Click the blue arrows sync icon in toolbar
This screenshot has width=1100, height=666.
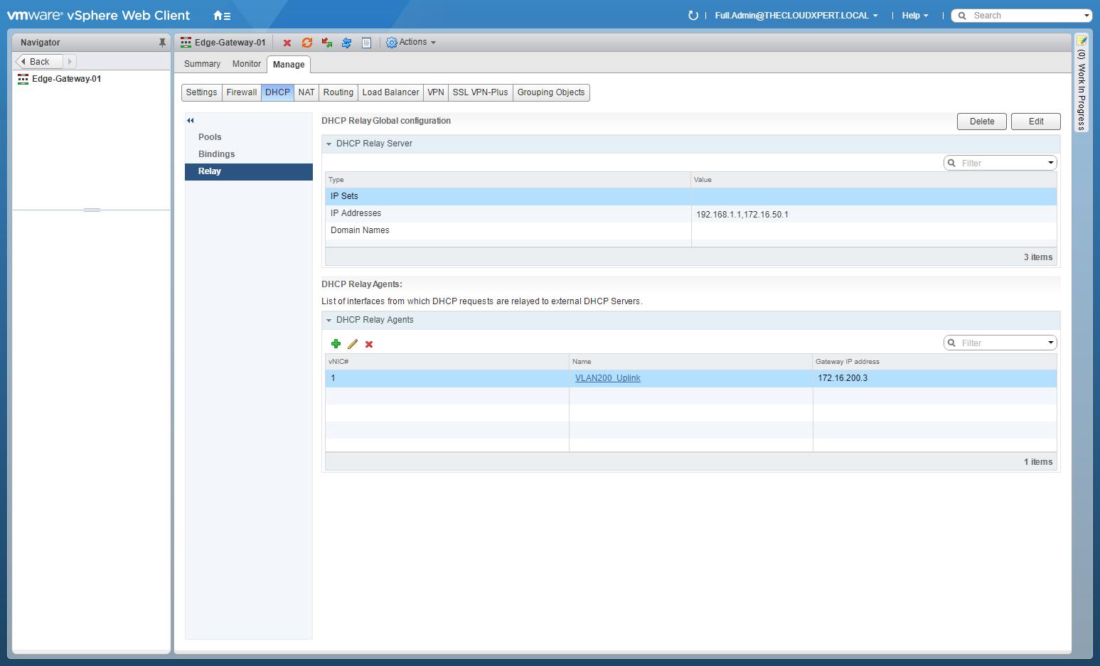346,43
